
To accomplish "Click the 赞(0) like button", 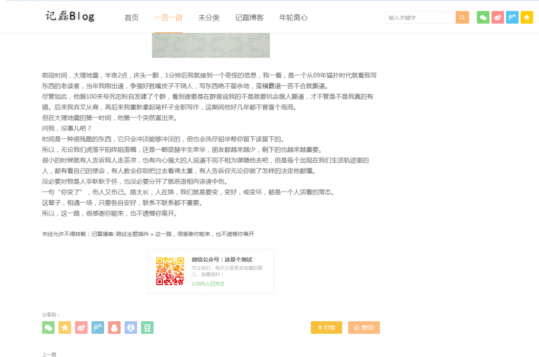I will pyautogui.click(x=364, y=327).
